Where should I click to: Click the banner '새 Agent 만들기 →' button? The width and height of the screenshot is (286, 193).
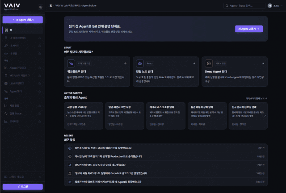click(x=249, y=29)
